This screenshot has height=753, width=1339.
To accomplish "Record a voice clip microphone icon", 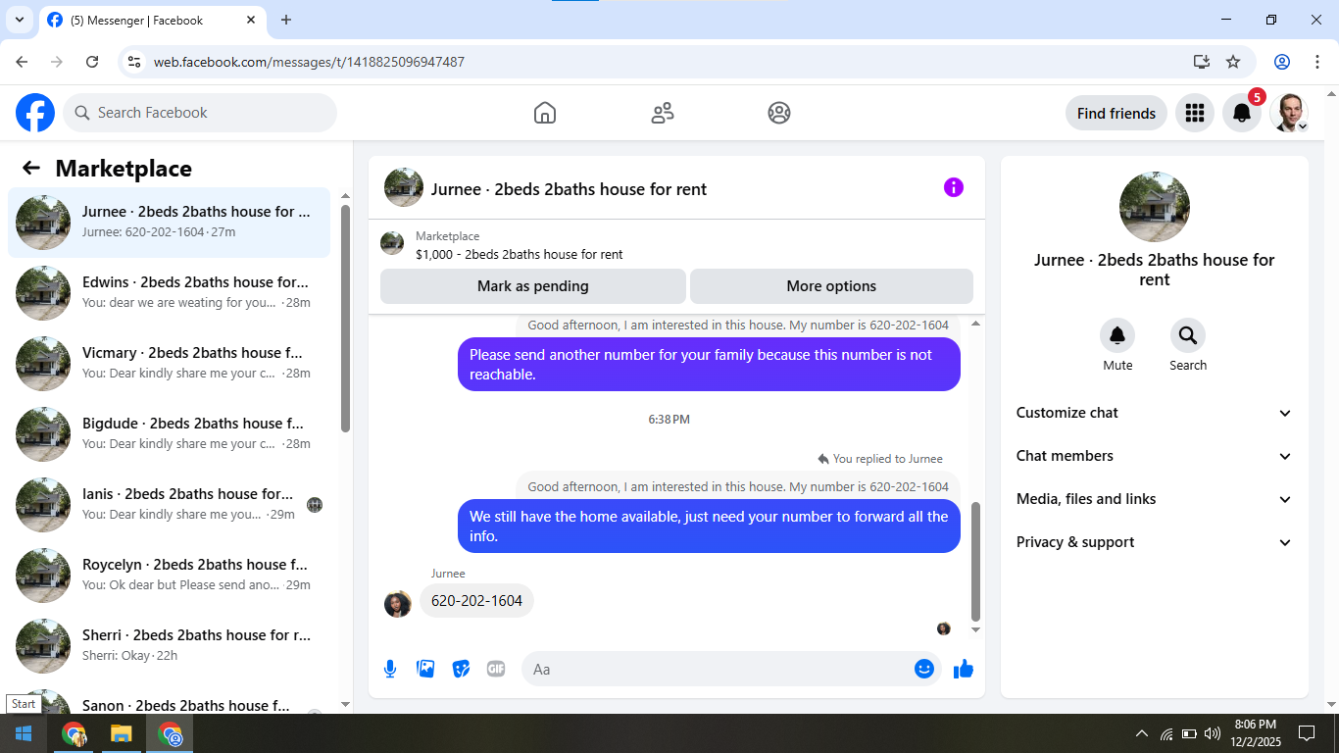I will [390, 669].
